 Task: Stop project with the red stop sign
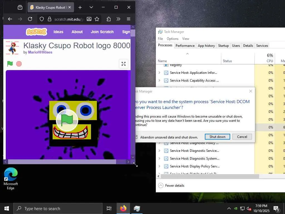19,64
